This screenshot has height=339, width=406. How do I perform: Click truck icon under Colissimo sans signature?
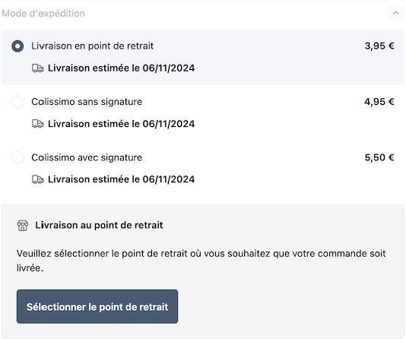coord(38,124)
